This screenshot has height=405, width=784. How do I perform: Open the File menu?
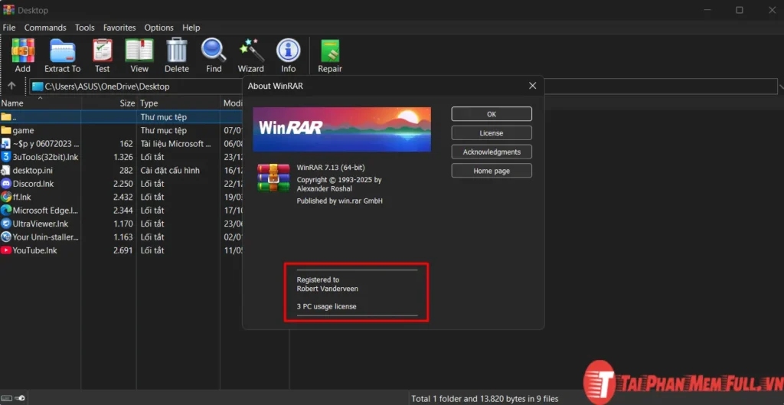pyautogui.click(x=9, y=28)
